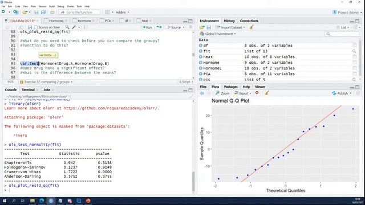This screenshot has height=205, width=365.
Task: Click the Load workspace icon in Environment
Action: (x=202, y=27)
